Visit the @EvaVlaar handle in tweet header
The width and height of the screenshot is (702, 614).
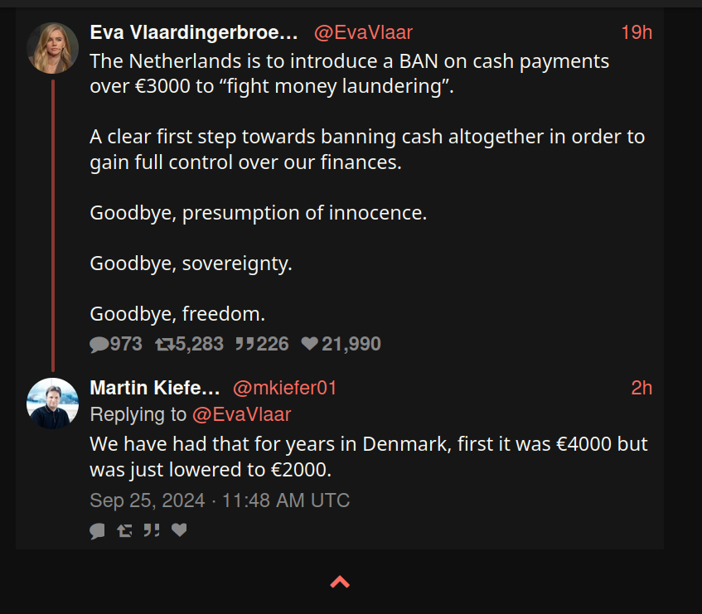[363, 32]
